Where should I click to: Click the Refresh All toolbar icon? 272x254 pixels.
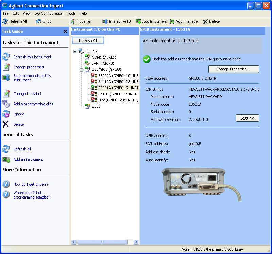click(x=5, y=21)
